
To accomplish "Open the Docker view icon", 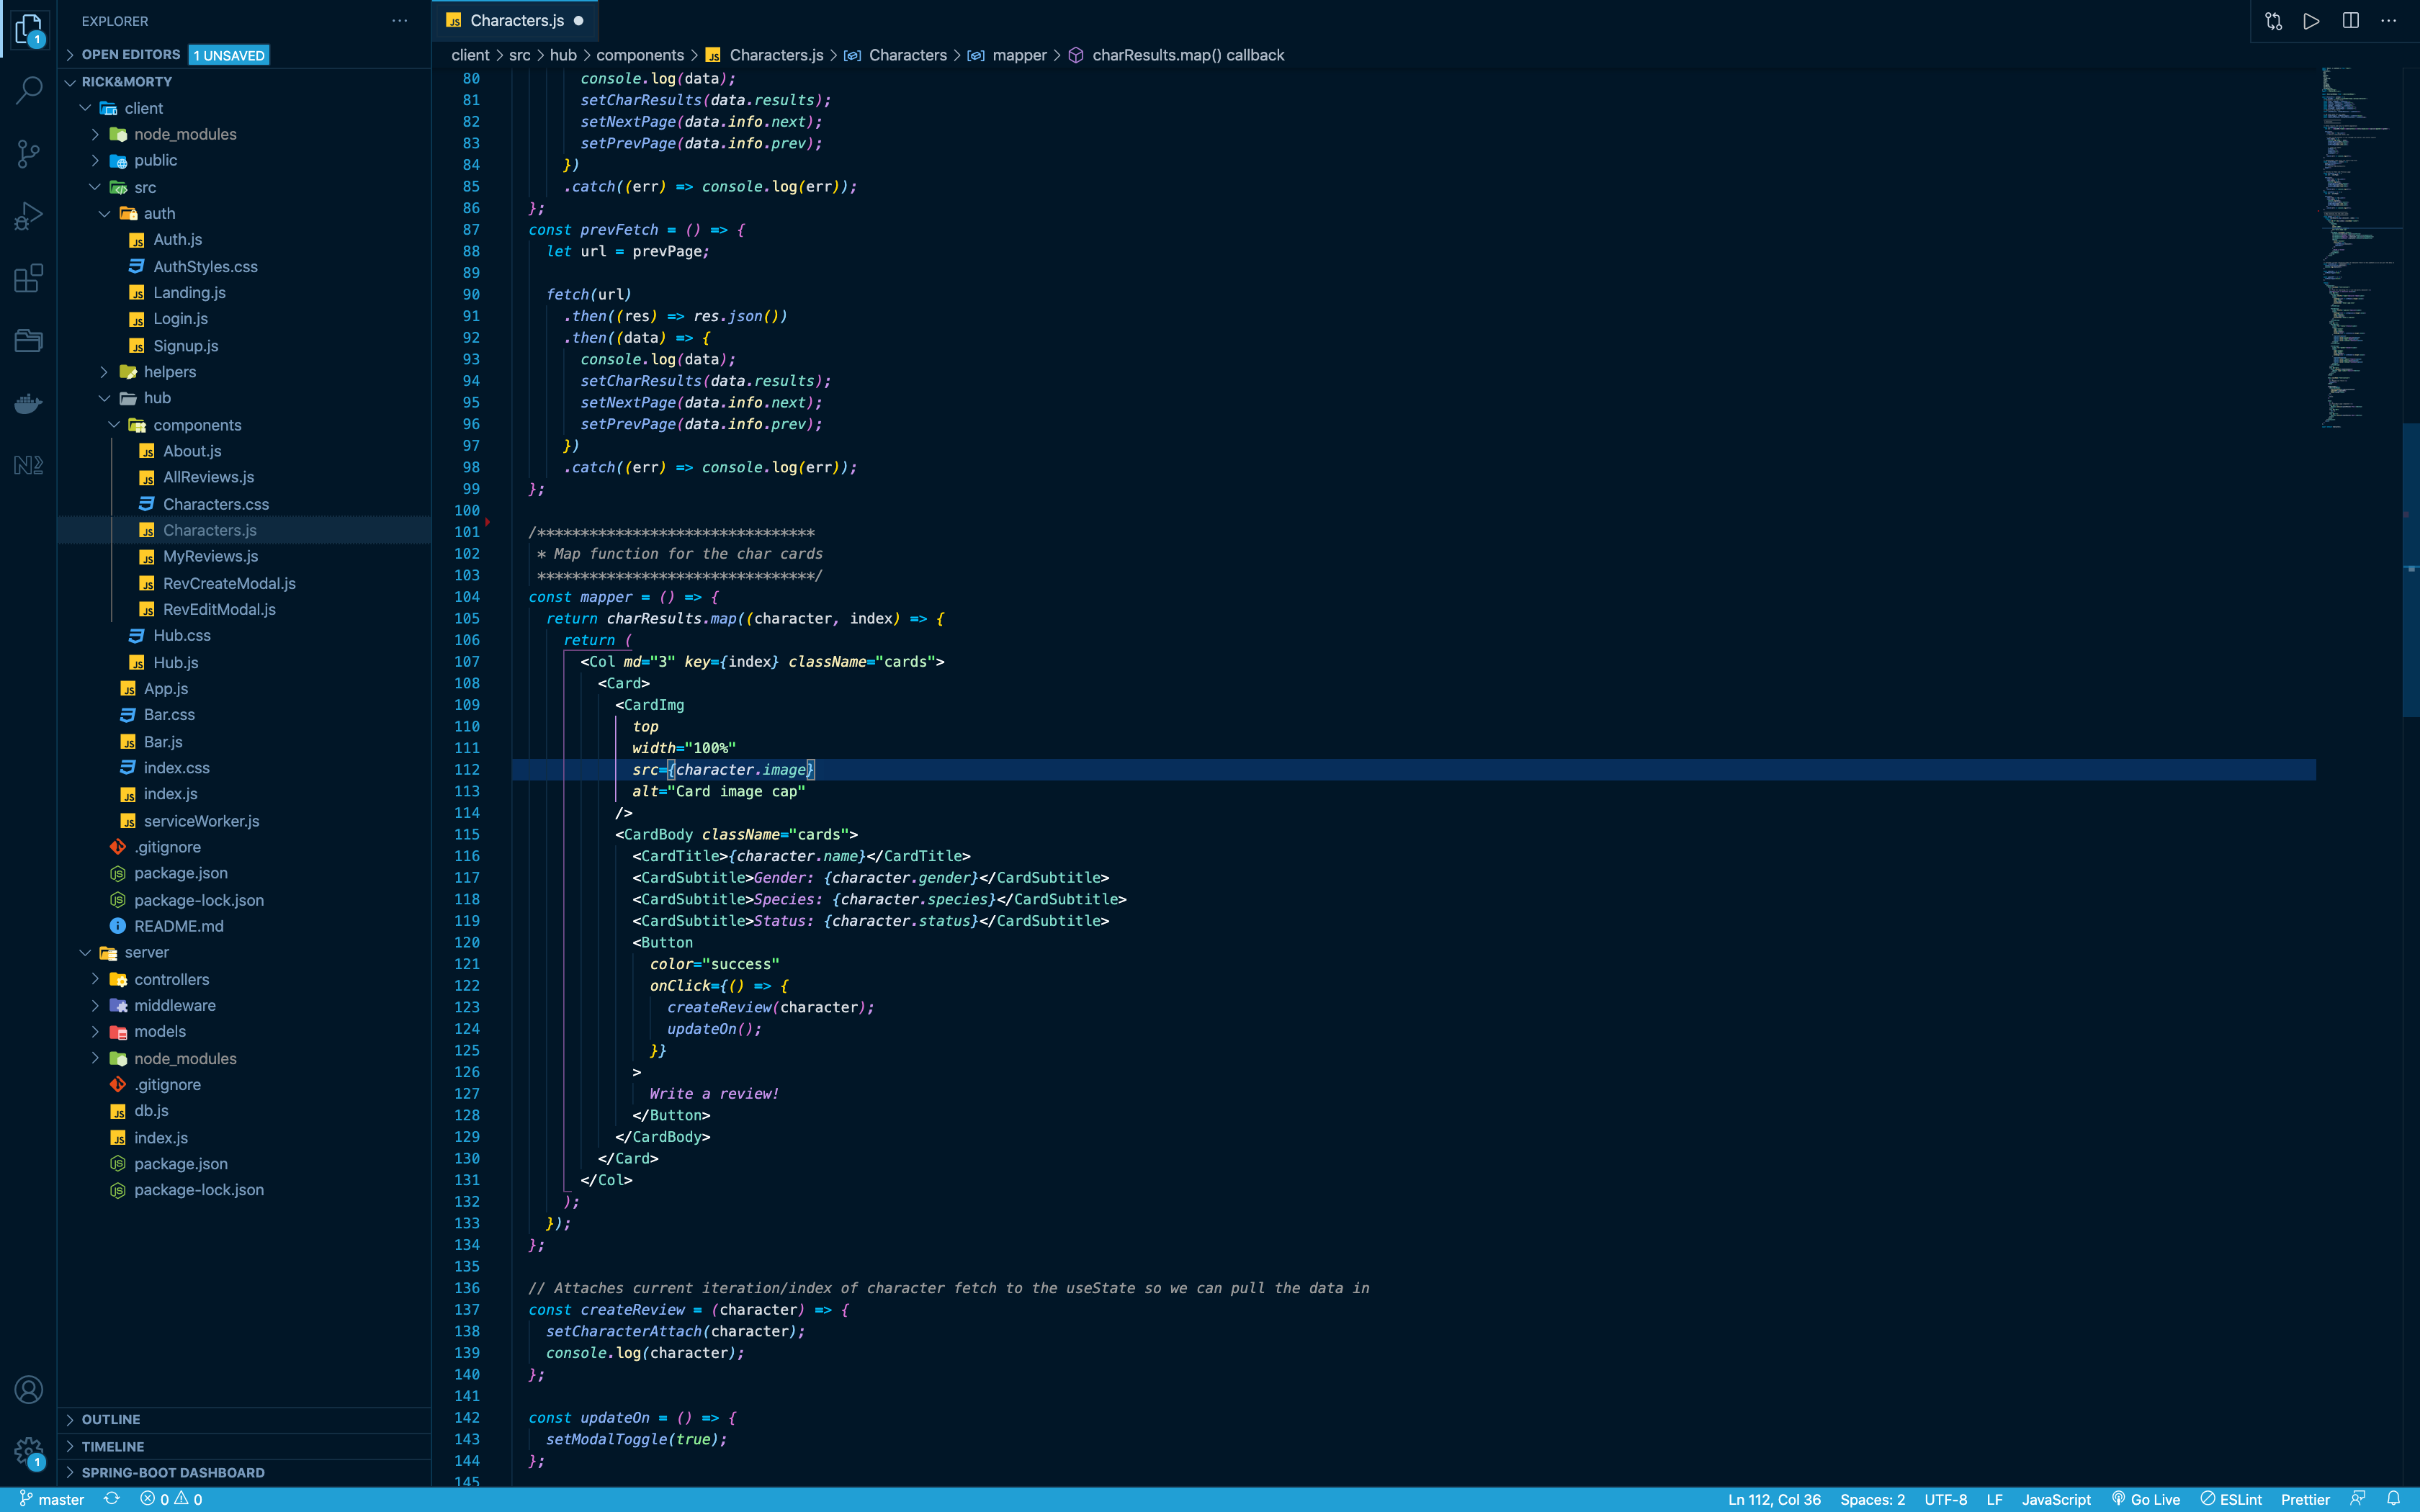I will [x=29, y=403].
